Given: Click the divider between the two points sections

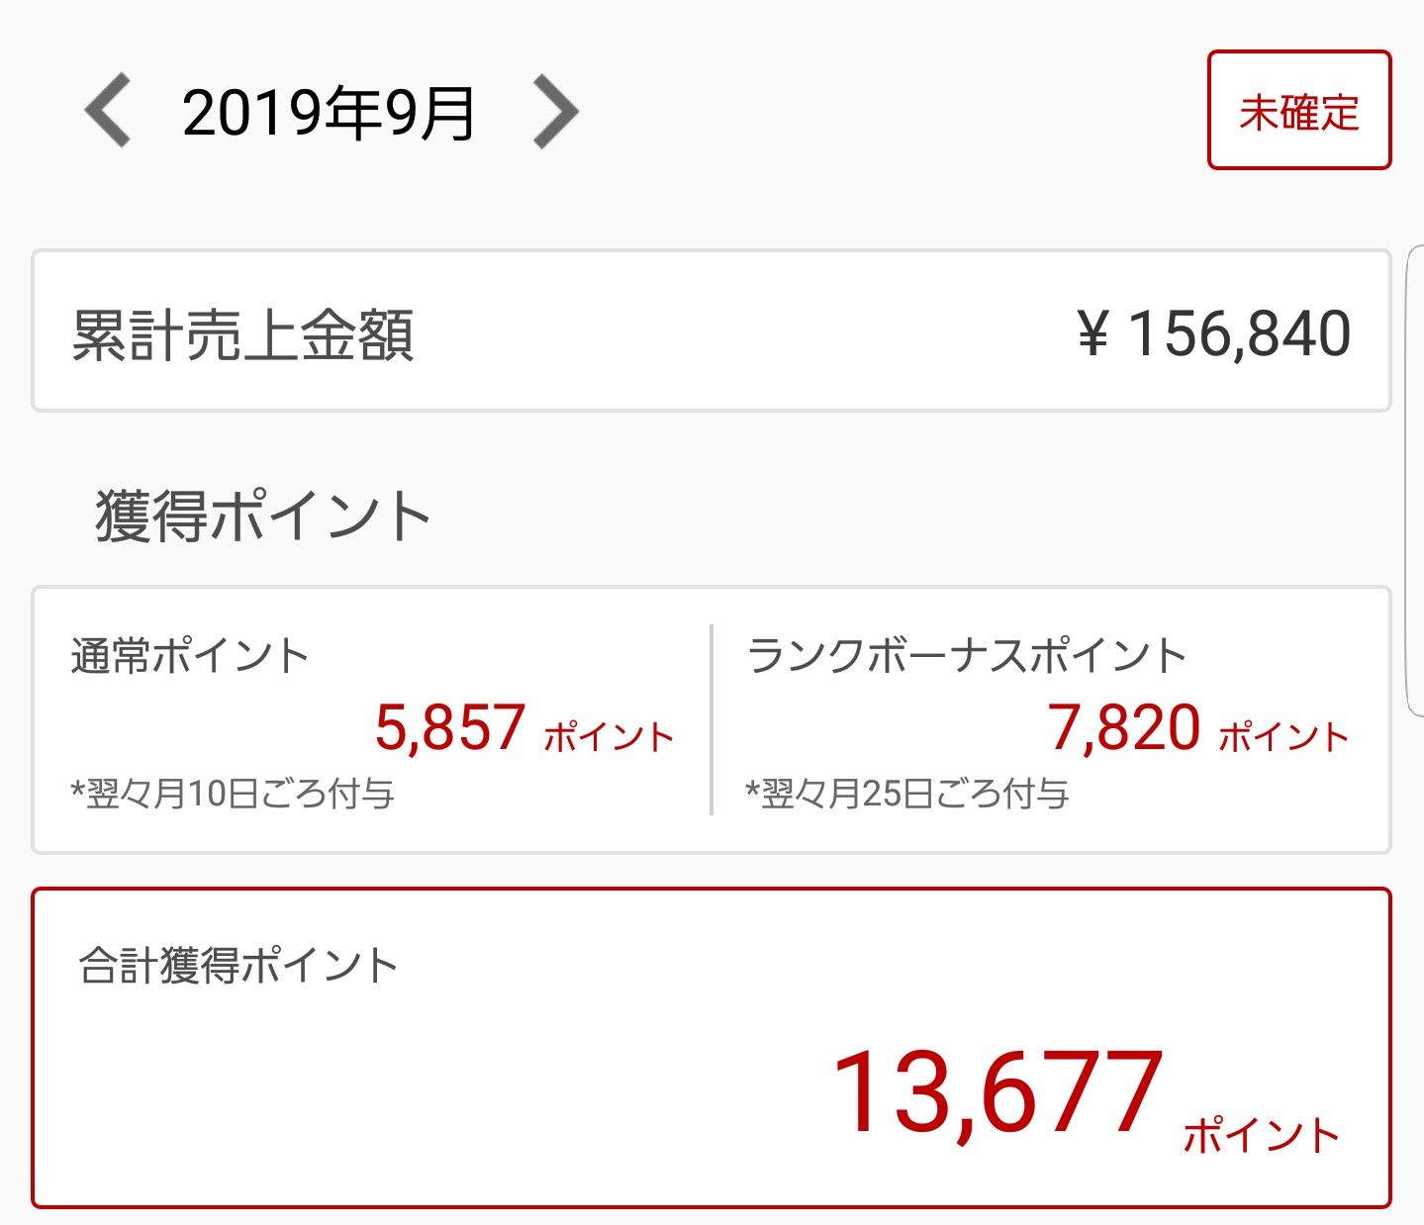Looking at the screenshot, I should pyautogui.click(x=712, y=719).
